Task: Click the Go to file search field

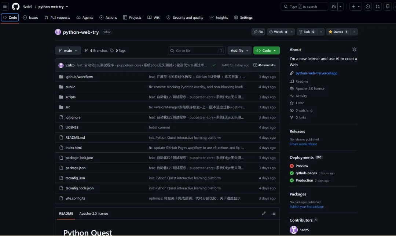Action: point(197,51)
